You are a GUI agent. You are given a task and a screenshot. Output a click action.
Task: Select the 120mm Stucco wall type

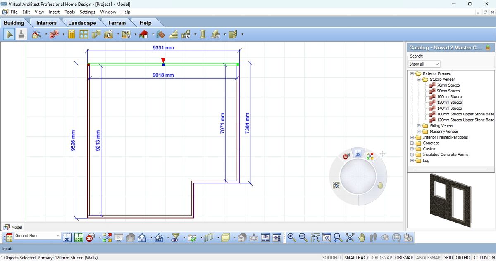(x=449, y=102)
